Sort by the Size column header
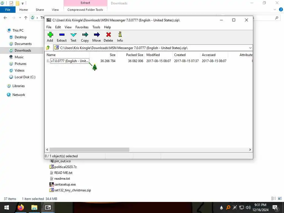The height and width of the screenshot is (213, 284). click(103, 55)
